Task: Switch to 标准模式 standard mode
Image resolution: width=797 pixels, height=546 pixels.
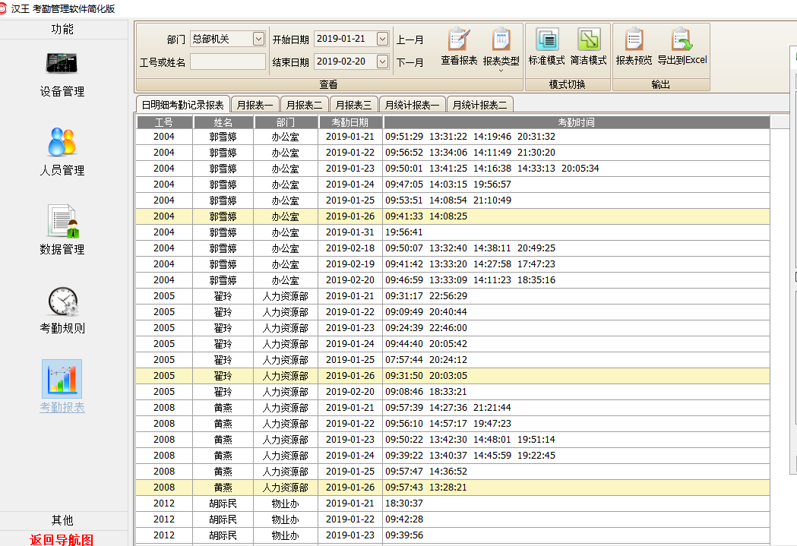Action: [546, 46]
